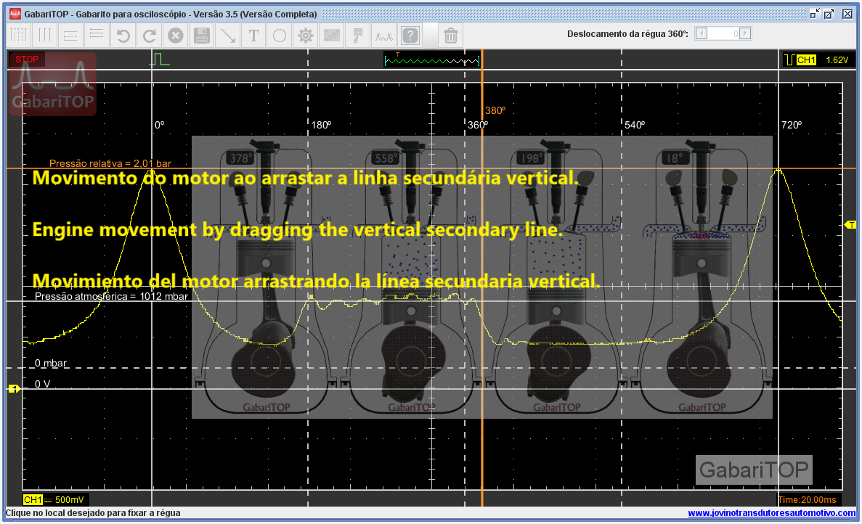The image size is (862, 524).
Task: Select the dashed vertical lines ruler tool
Action: click(19, 36)
